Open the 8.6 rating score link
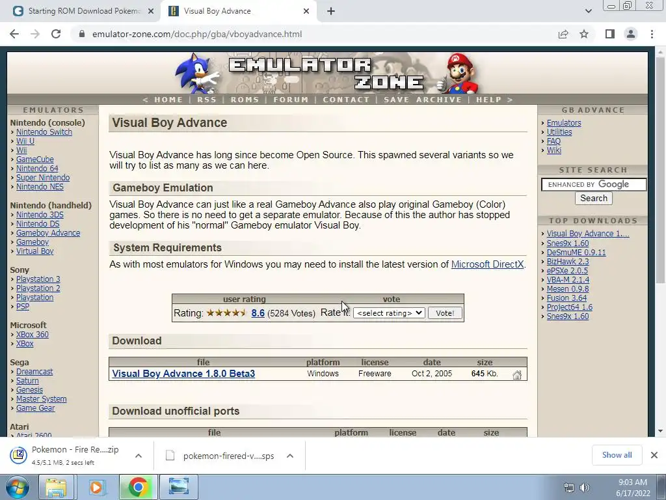The image size is (666, 500). coord(258,313)
